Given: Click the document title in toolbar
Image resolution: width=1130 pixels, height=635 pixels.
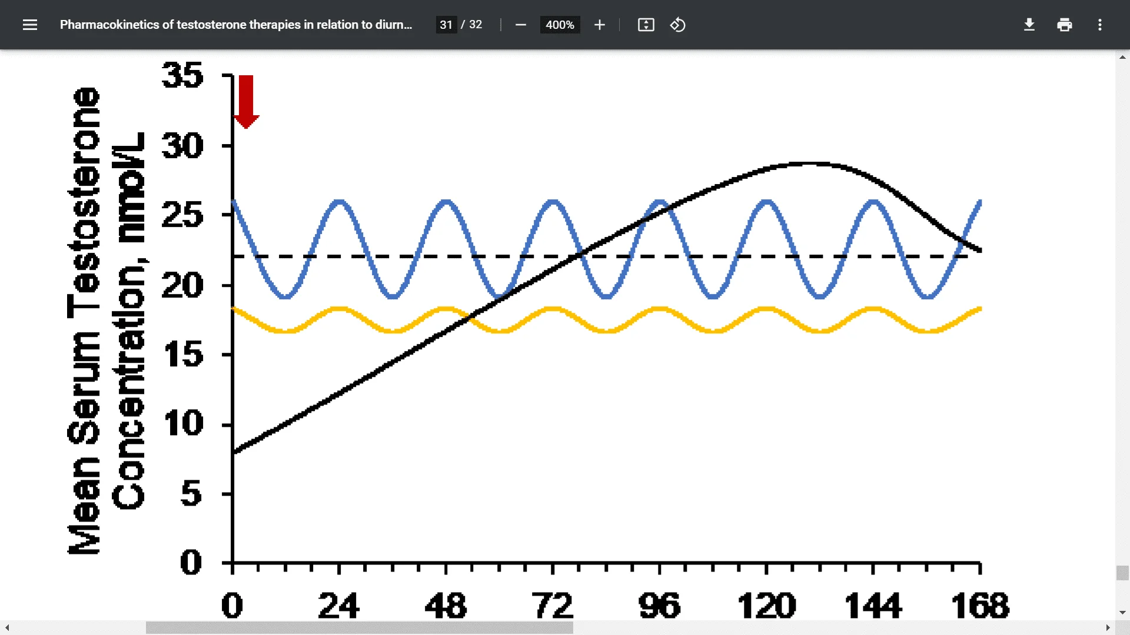Looking at the screenshot, I should pyautogui.click(x=235, y=25).
